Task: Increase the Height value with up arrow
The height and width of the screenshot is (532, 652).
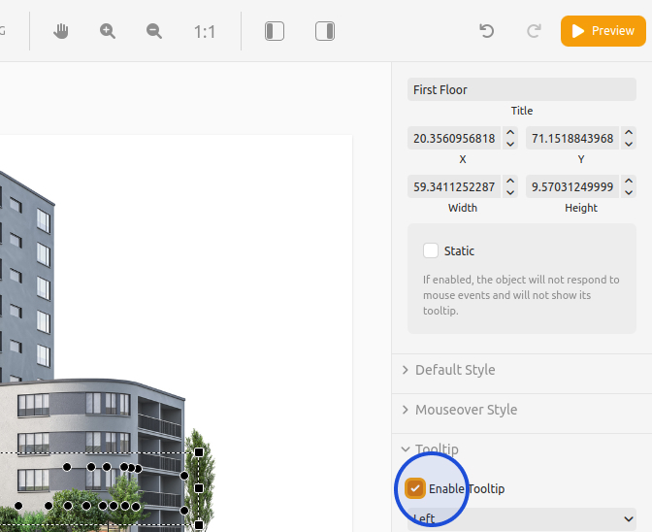Action: pyautogui.click(x=629, y=181)
